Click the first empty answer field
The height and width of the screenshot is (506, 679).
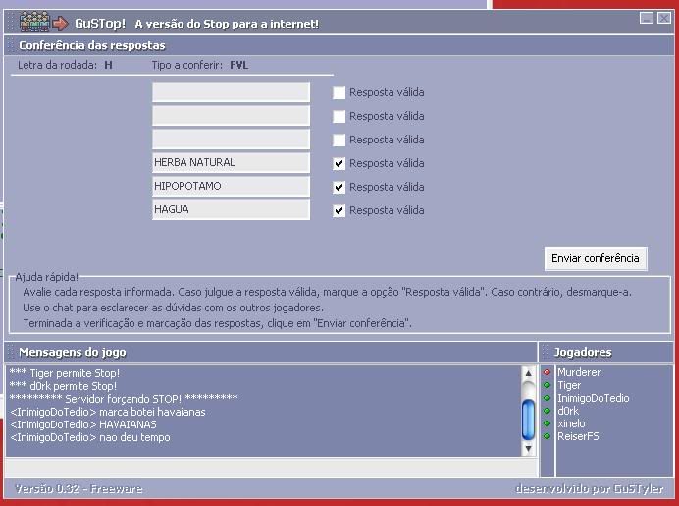pos(231,92)
